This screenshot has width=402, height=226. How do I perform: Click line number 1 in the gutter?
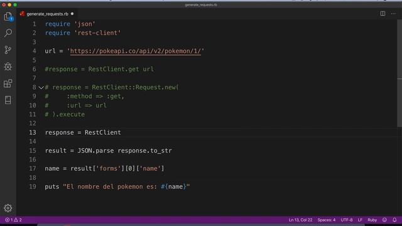click(x=34, y=24)
